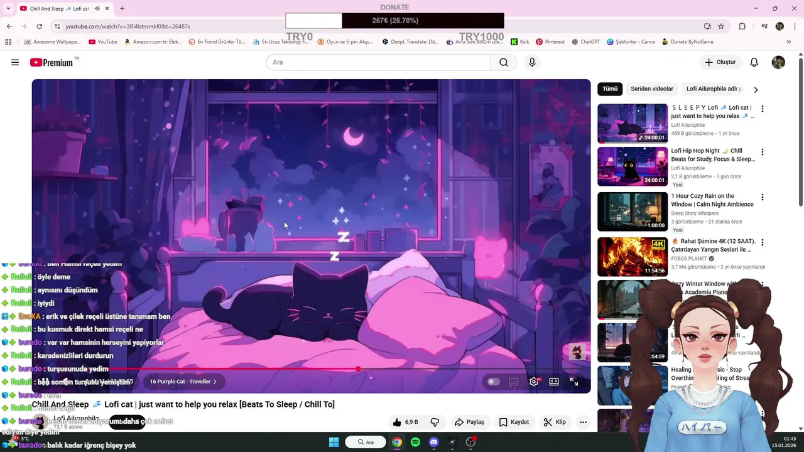The width and height of the screenshot is (804, 452).
Task: Open the Donate ByNoGame bookmark
Action: [688, 42]
